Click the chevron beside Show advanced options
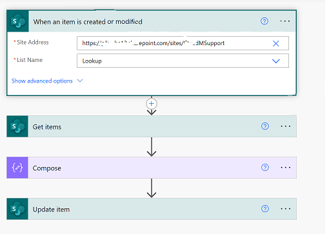Image resolution: width=329 pixels, height=234 pixels. click(80, 81)
